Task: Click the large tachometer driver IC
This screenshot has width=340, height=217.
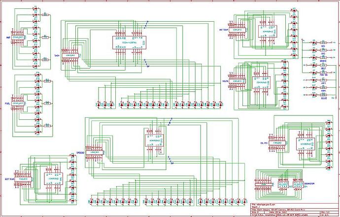Action: click(129, 42)
